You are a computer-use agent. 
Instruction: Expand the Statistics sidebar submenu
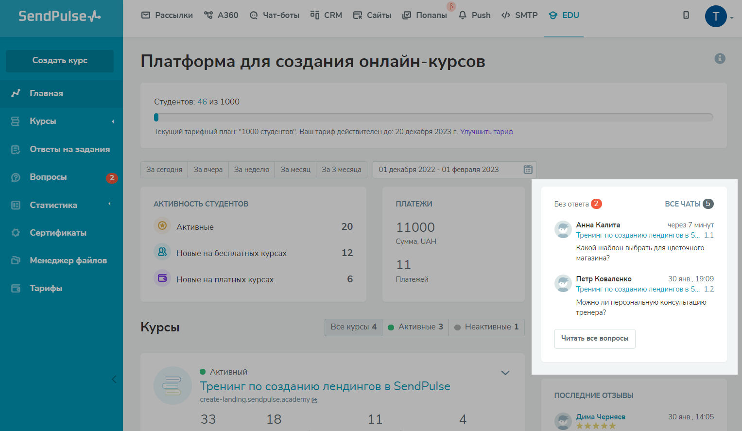(x=110, y=204)
